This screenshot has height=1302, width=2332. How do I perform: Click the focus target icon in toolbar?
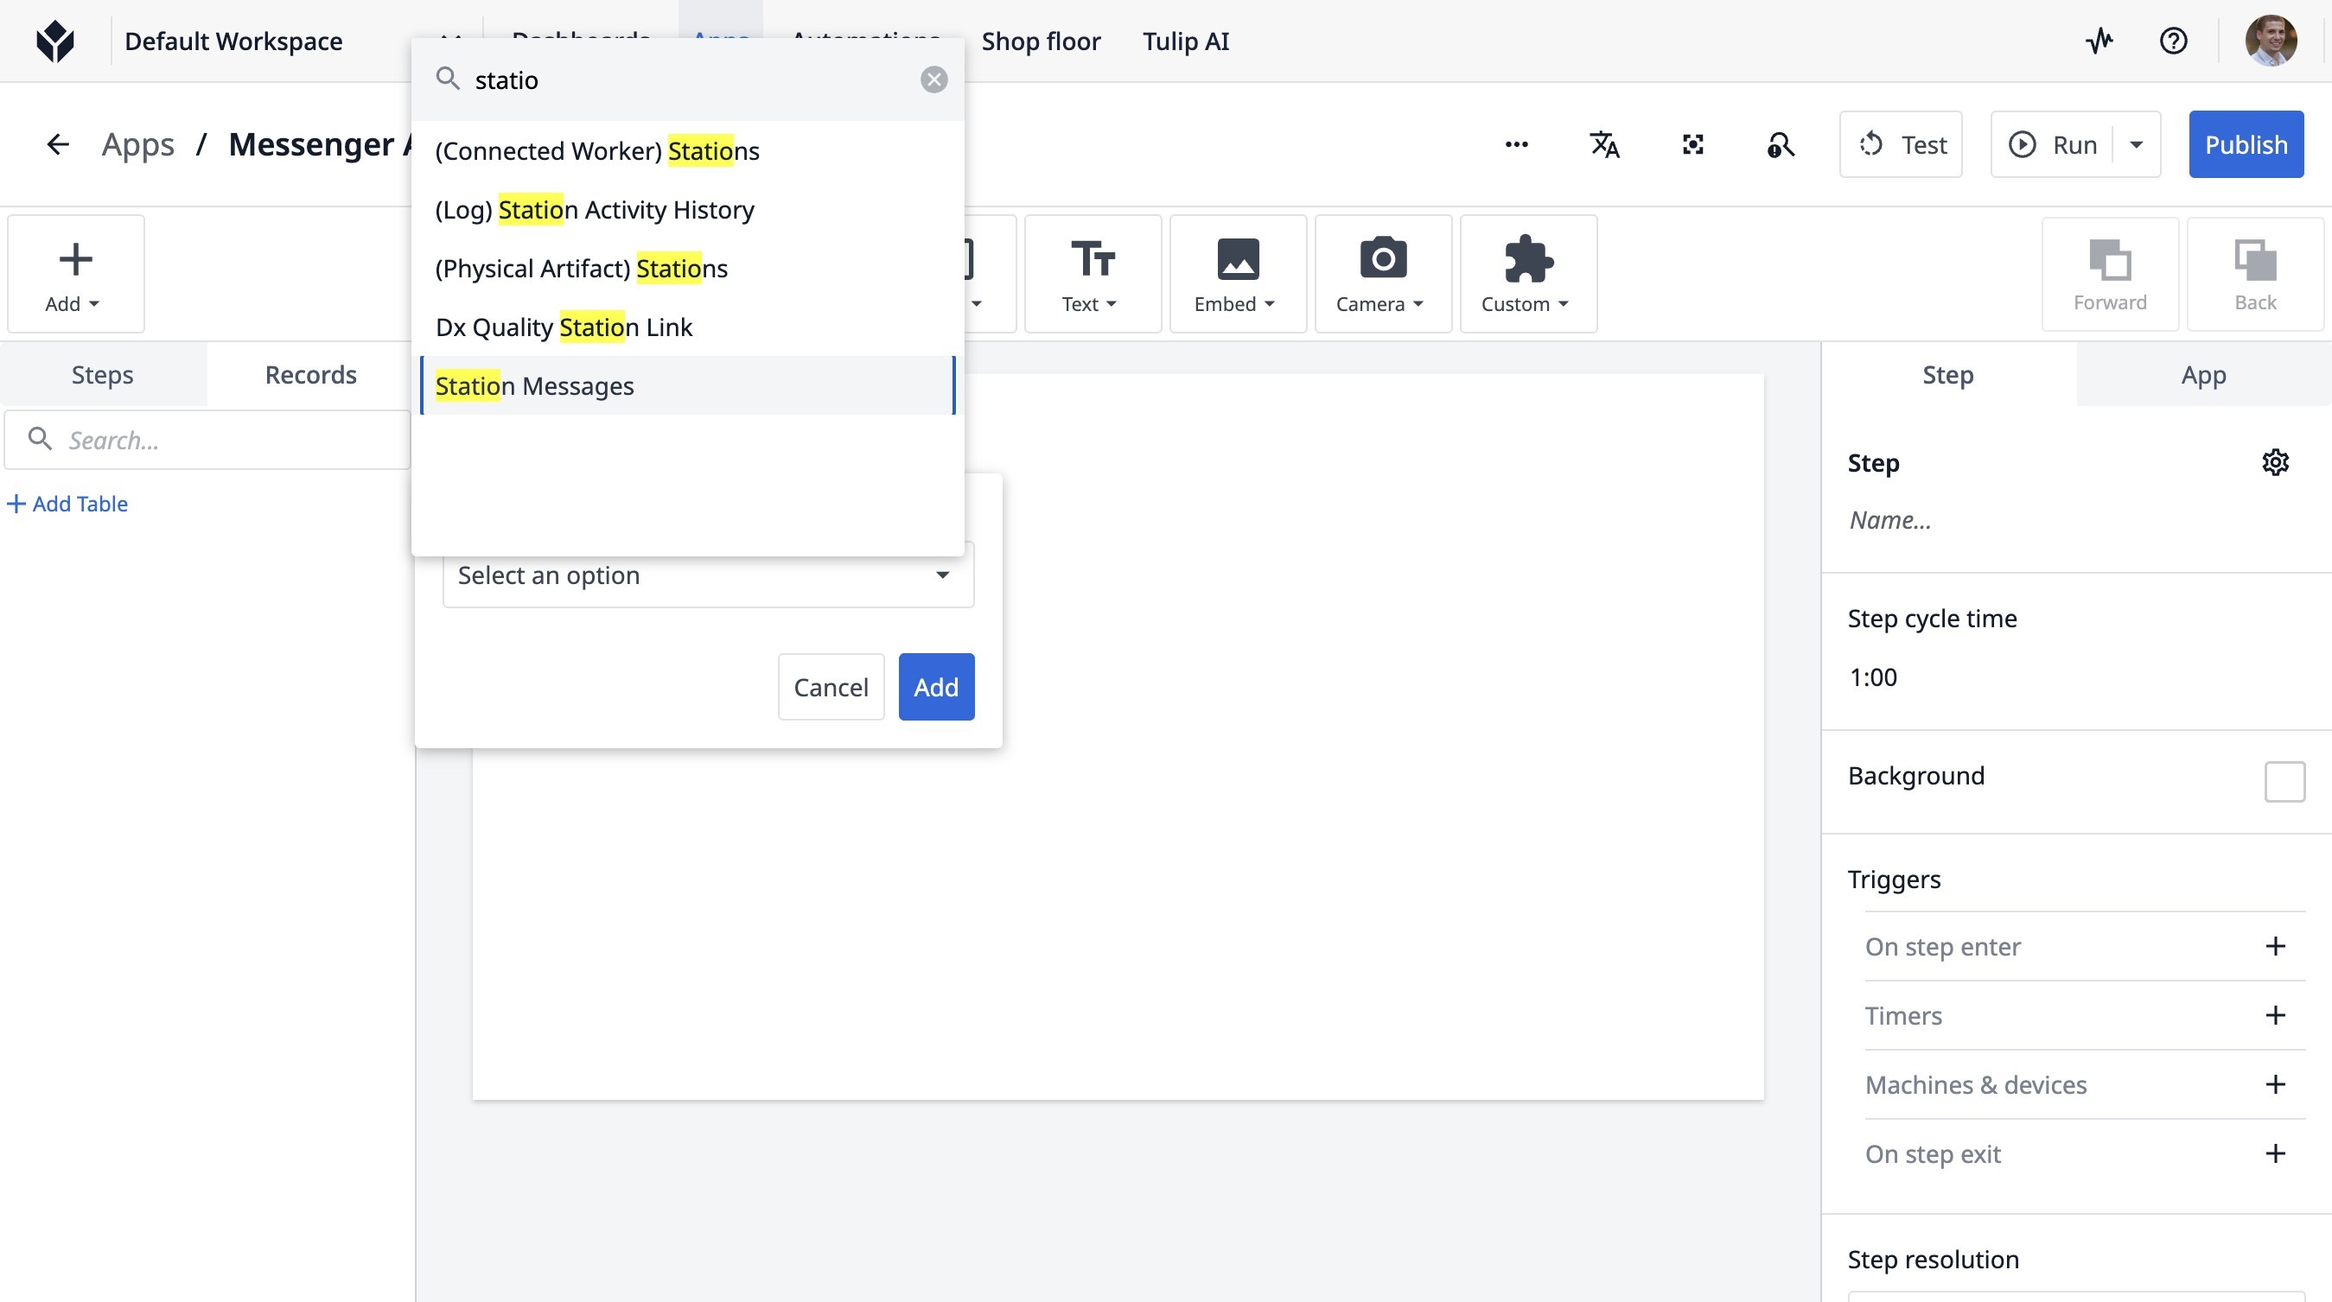point(1692,145)
